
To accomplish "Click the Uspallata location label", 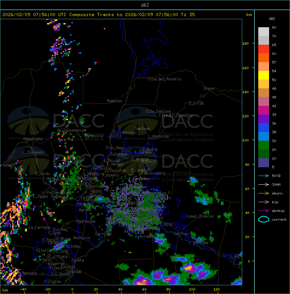I will tap(33, 139).
